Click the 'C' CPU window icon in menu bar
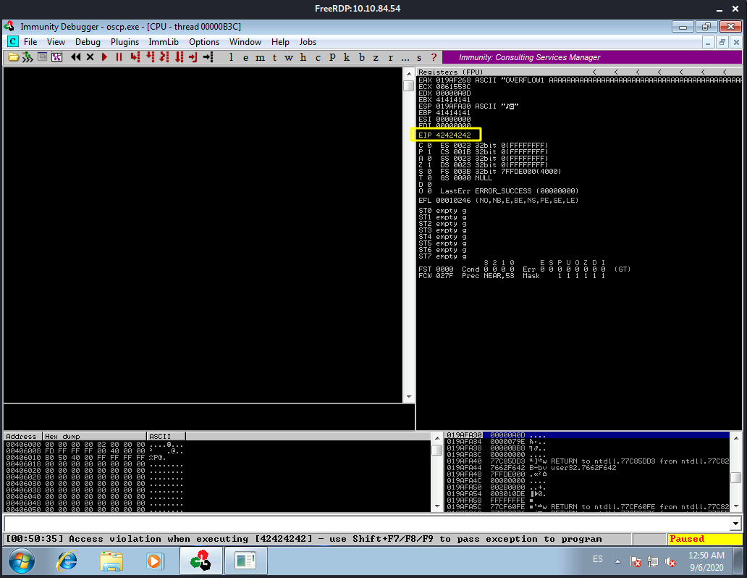Image resolution: width=747 pixels, height=578 pixels. click(x=13, y=41)
